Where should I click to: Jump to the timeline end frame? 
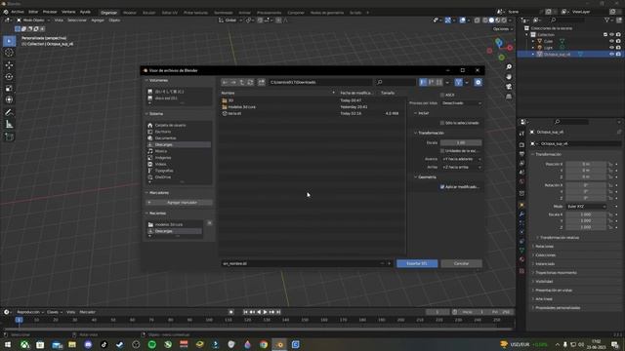click(x=278, y=312)
